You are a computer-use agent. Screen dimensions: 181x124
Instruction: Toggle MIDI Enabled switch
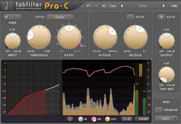click(159, 110)
